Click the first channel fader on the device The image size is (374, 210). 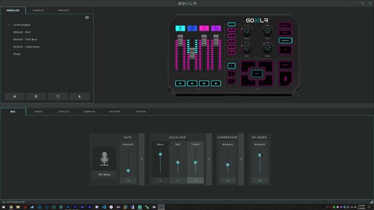[x=180, y=40]
